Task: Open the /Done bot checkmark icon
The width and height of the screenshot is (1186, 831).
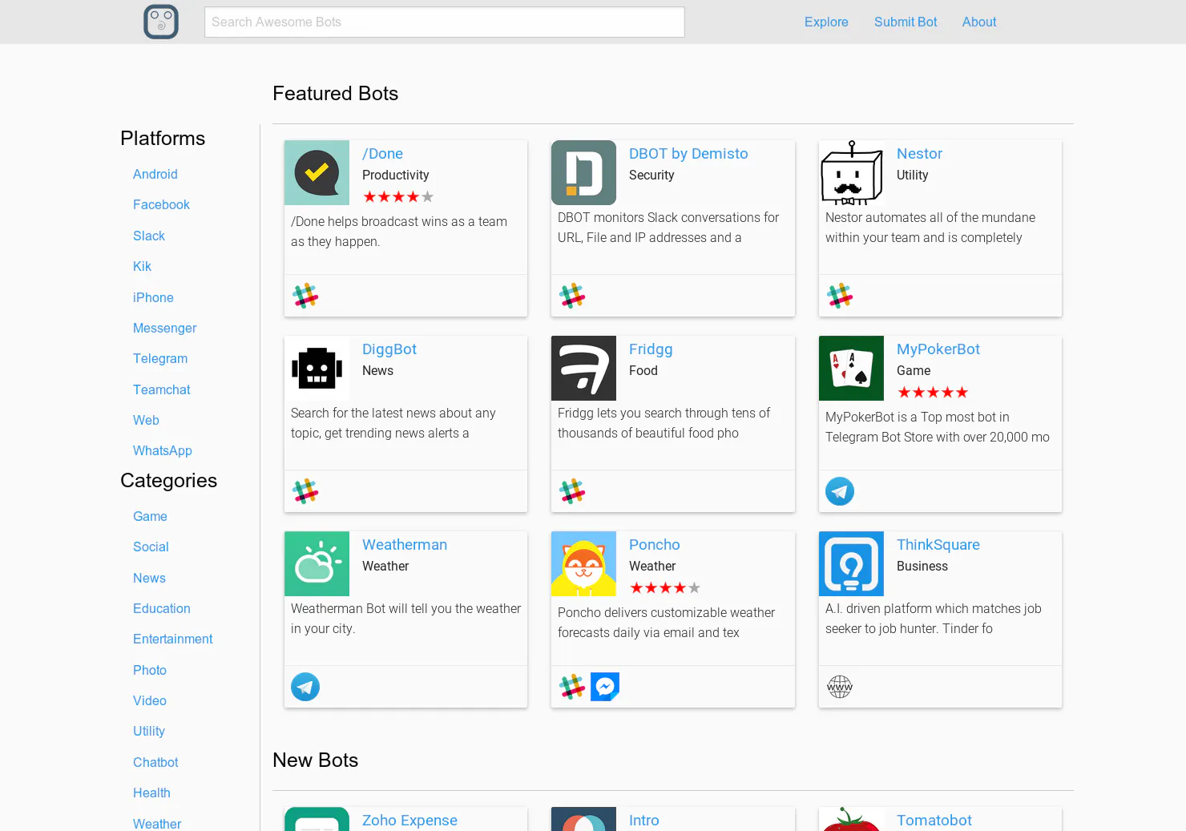Action: 317,172
